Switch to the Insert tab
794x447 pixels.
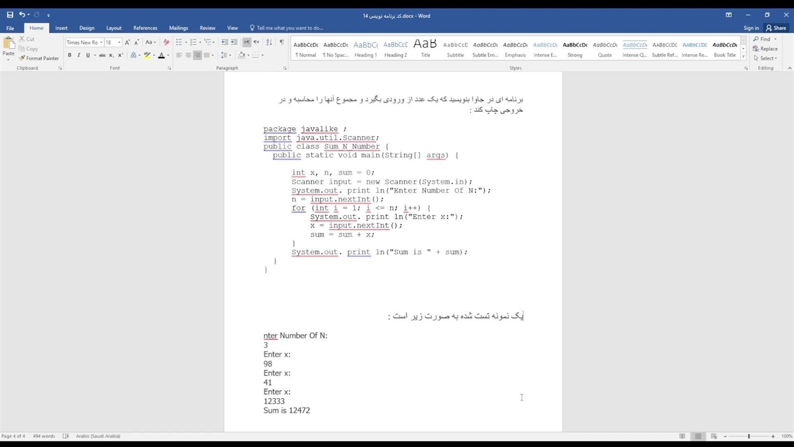(61, 28)
